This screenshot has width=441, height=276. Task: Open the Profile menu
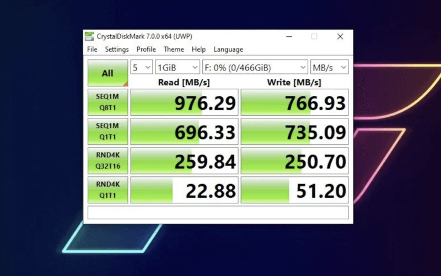146,50
